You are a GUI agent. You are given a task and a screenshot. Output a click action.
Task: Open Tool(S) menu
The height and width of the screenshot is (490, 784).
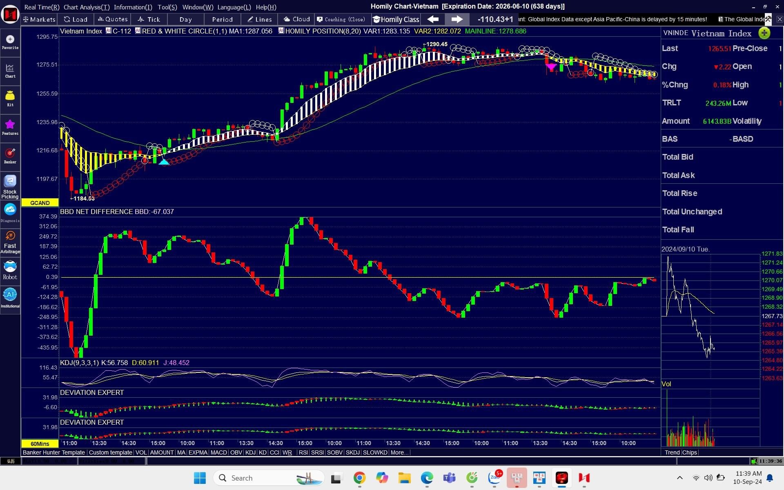(167, 7)
